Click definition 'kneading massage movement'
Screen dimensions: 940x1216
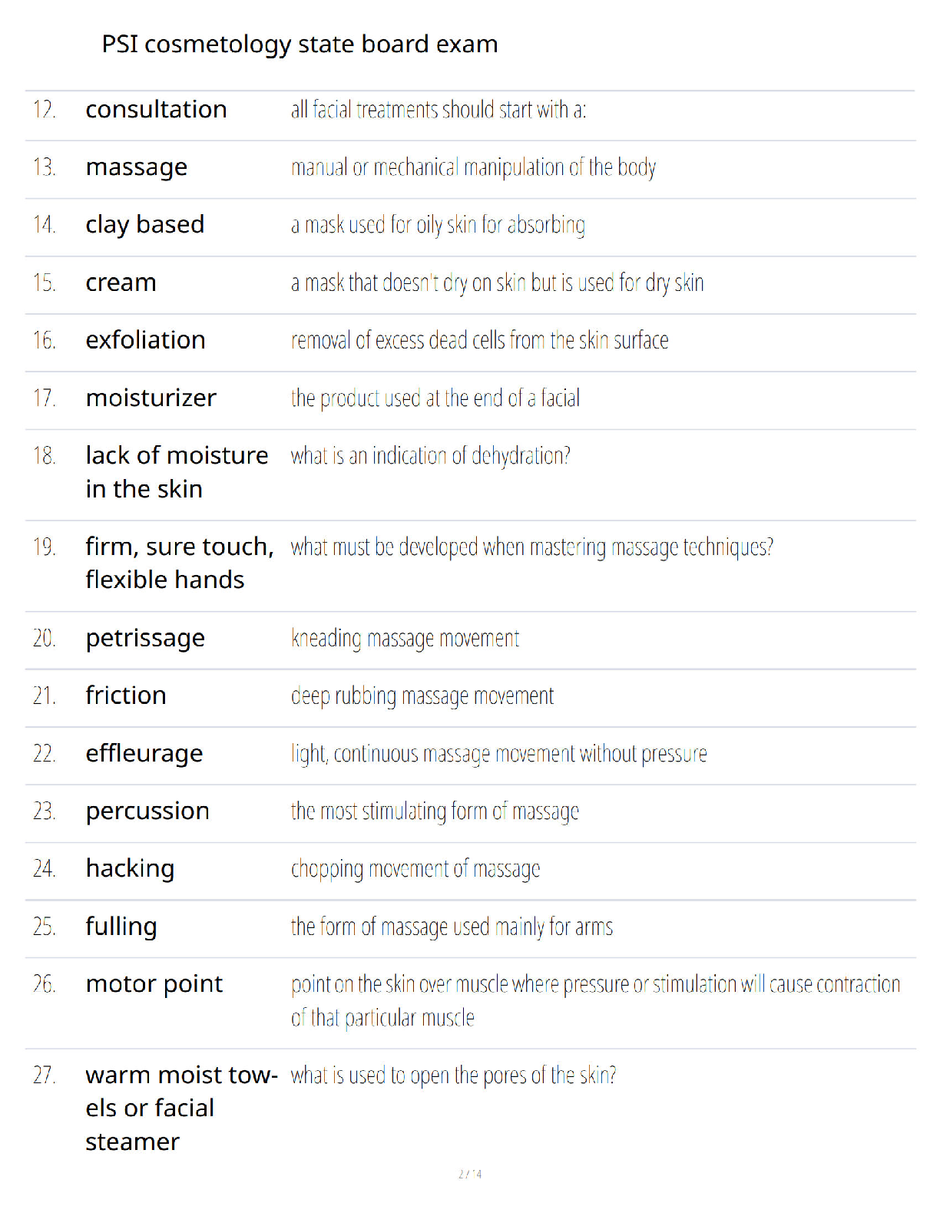[x=405, y=639]
